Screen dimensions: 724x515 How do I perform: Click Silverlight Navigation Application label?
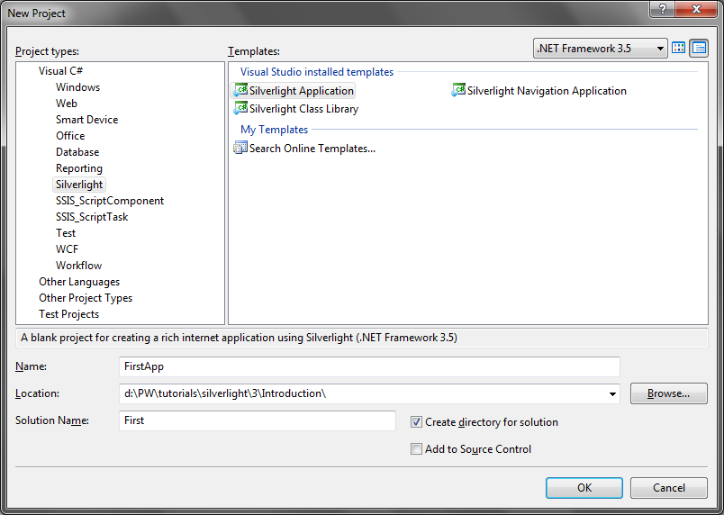coord(547,90)
